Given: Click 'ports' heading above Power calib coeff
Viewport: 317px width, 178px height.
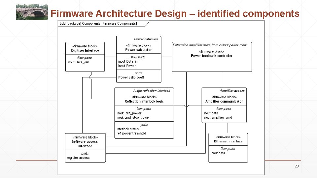Looking at the screenshot, I should pos(138,73).
